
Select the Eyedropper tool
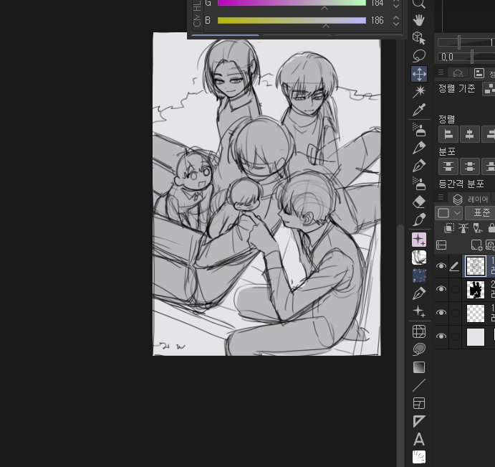(419, 110)
